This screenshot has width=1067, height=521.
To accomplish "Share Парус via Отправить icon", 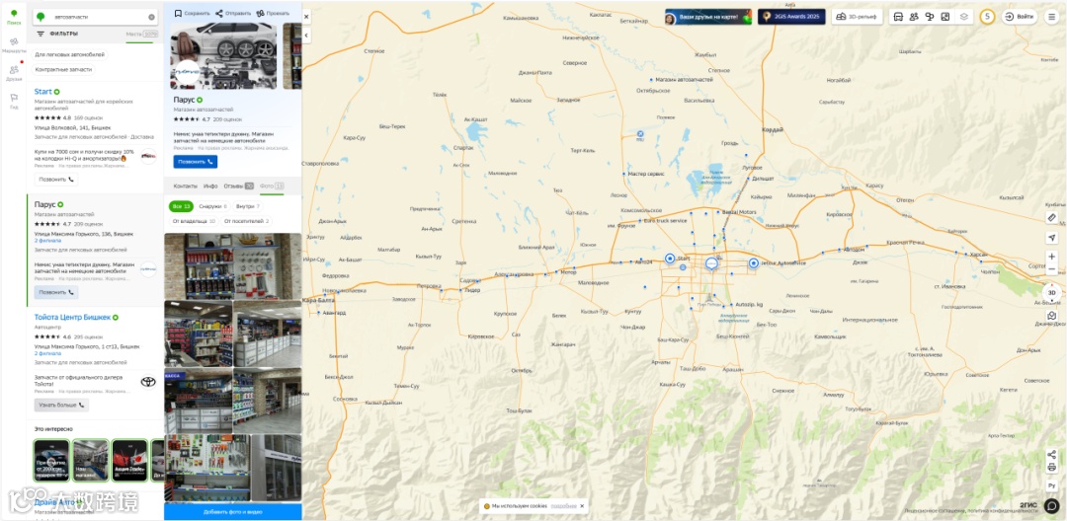I will point(219,13).
